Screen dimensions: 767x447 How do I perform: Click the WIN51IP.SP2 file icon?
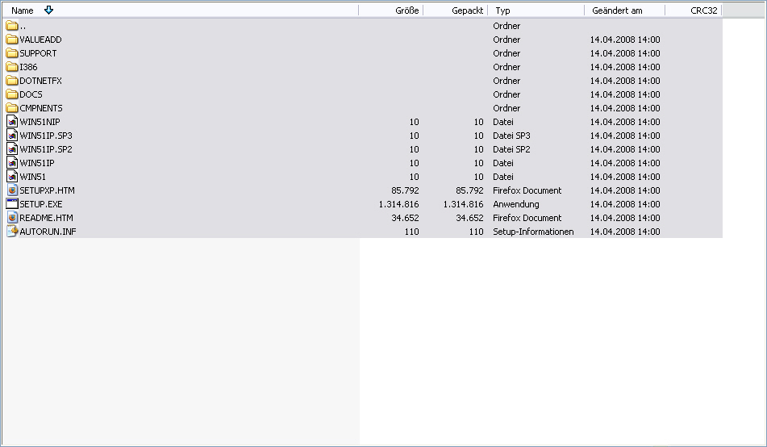click(12, 149)
